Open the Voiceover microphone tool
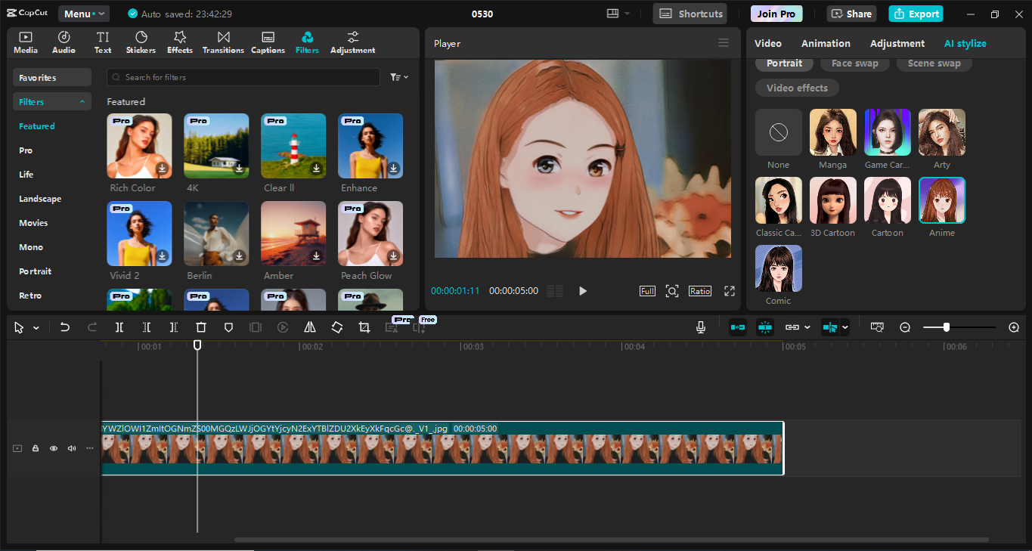 point(700,327)
